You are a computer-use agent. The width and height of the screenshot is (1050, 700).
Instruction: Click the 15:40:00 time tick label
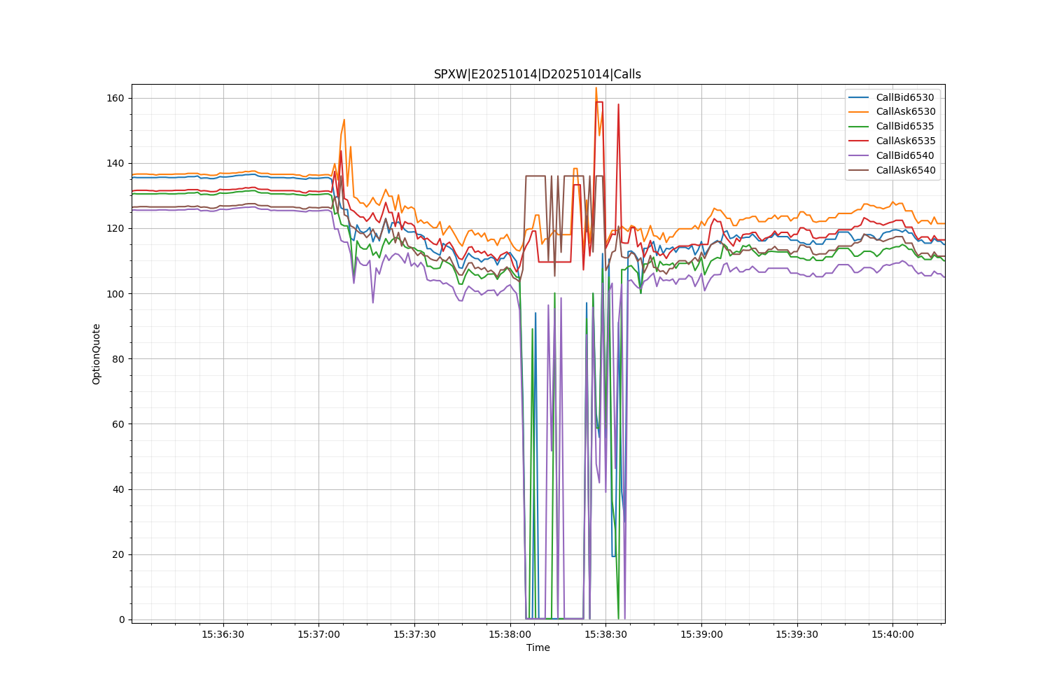point(892,634)
